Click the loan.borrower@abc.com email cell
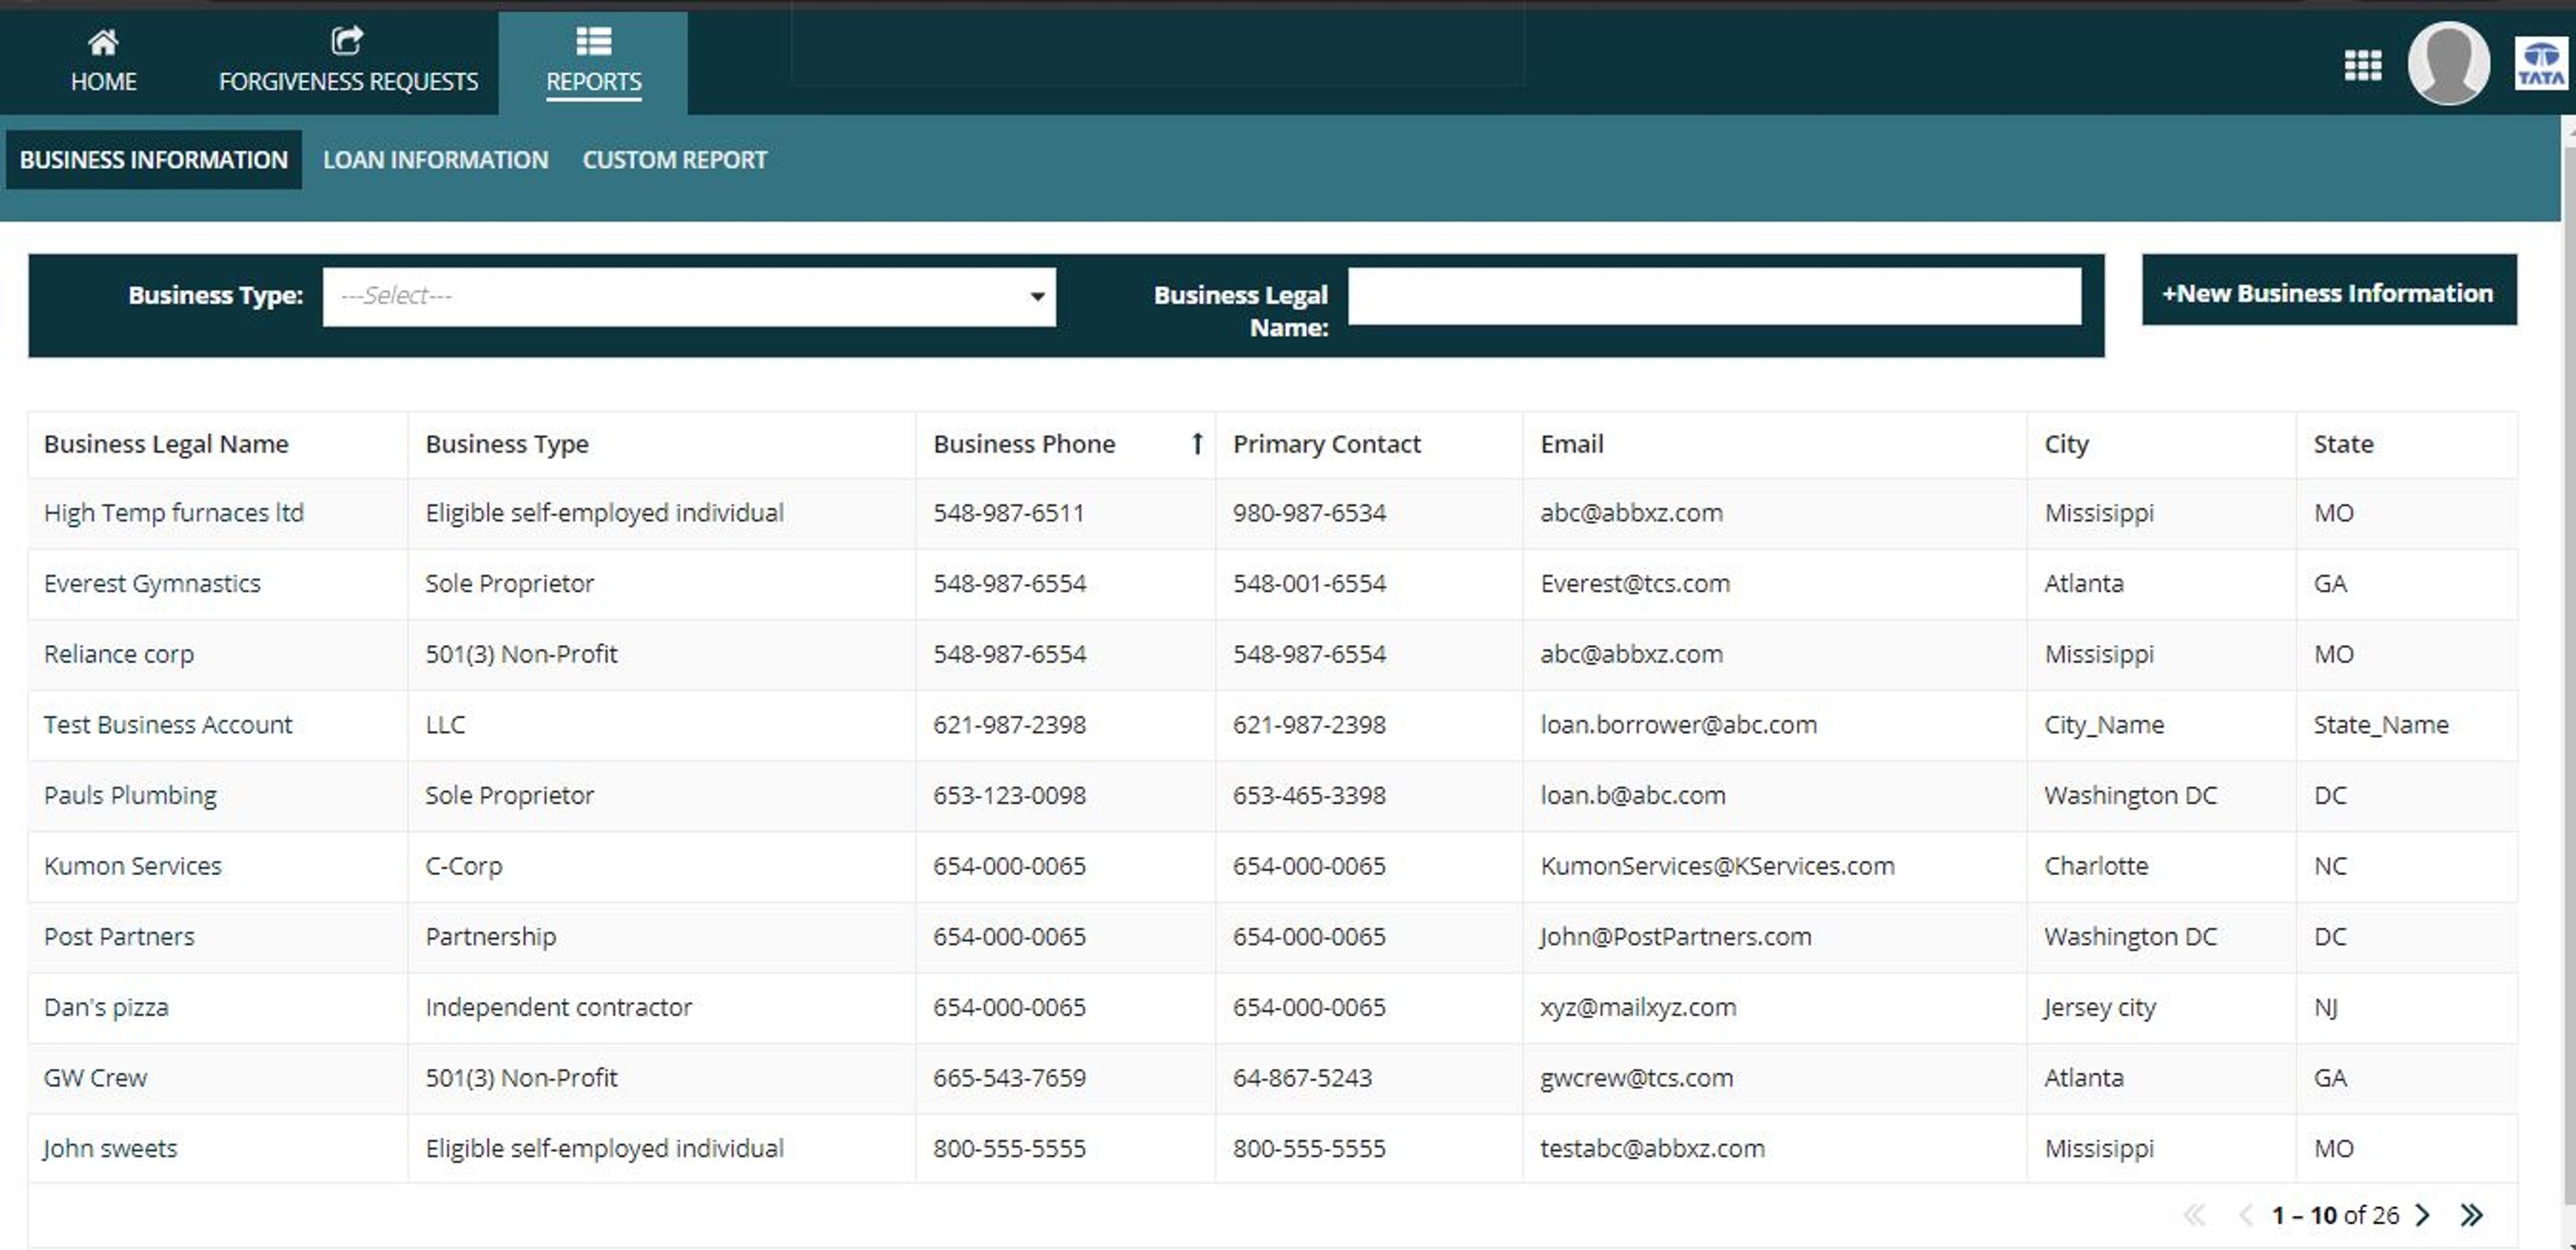The image size is (2576, 1250). 1678,725
